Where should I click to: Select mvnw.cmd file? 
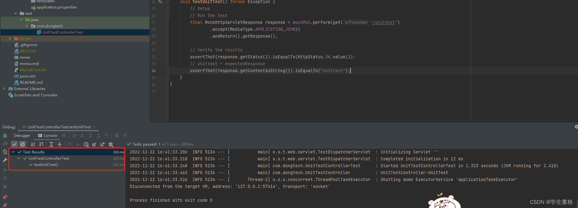coord(29,64)
